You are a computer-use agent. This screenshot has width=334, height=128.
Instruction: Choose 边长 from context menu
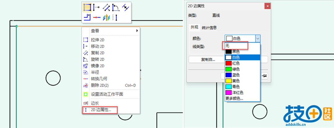point(111,103)
